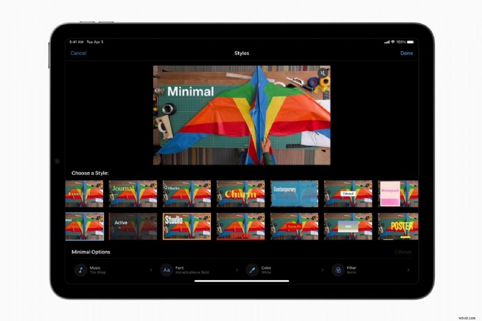This screenshot has width=482, height=321.
Task: Tap the 'White' color value
Action: pyautogui.click(x=266, y=272)
